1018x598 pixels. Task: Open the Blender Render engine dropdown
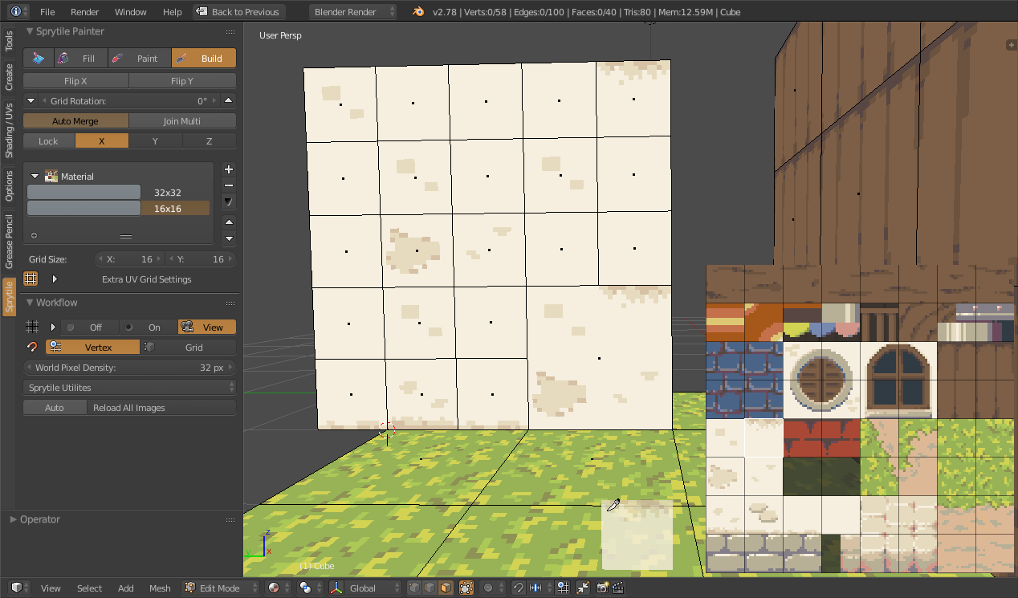pos(353,11)
